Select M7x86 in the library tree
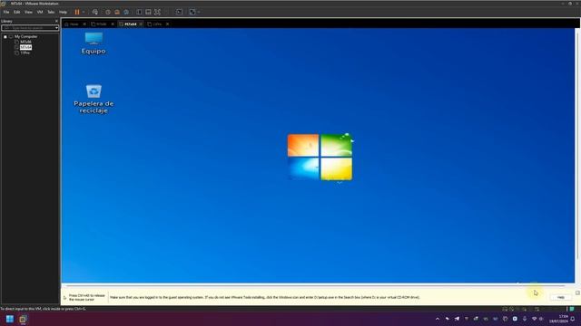The width and height of the screenshot is (581, 326). pos(25,42)
